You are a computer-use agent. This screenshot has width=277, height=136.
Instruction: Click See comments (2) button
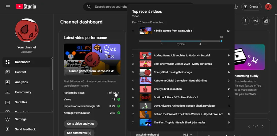(79, 133)
